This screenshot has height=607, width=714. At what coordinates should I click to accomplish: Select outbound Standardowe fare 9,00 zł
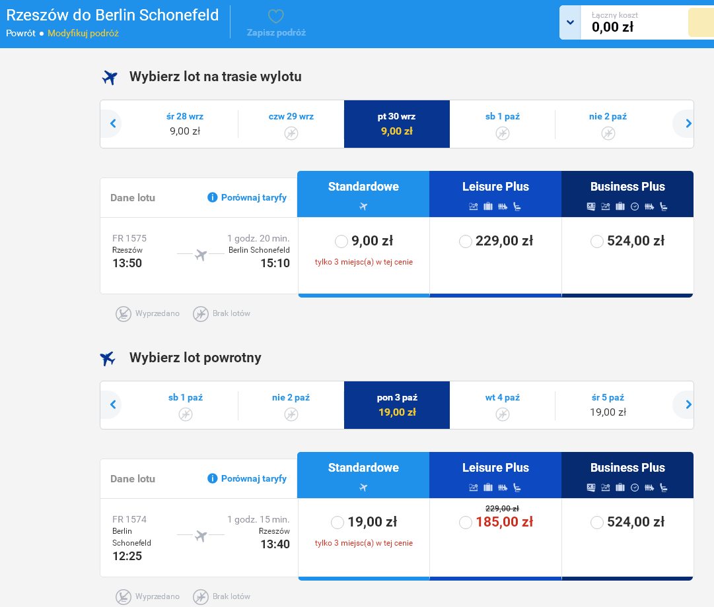[341, 241]
